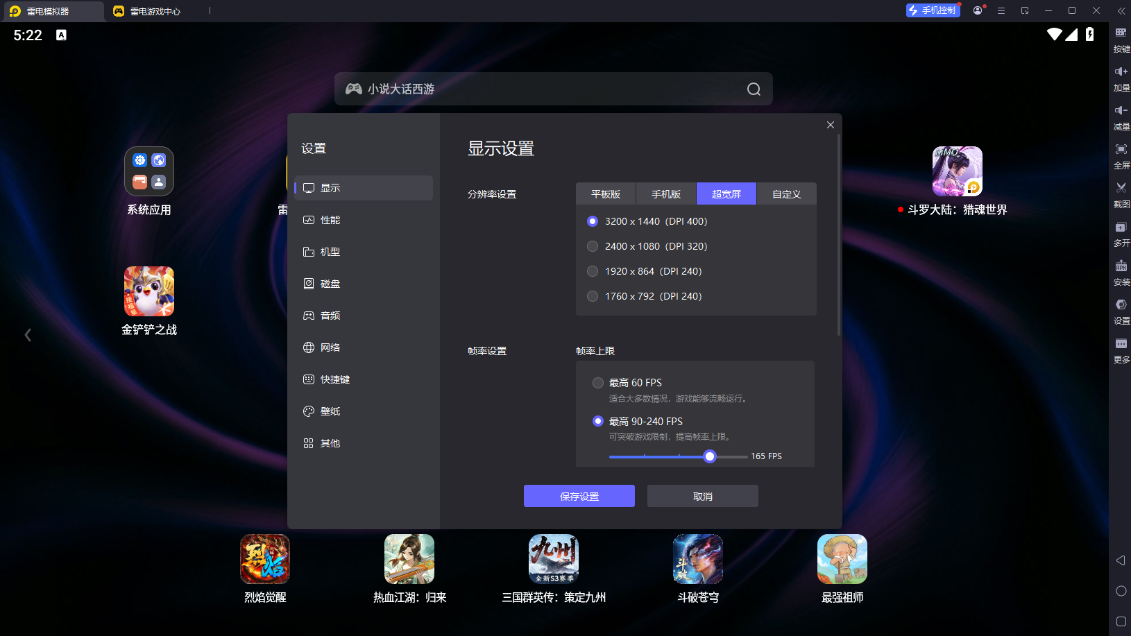
Task: Click the 截图 screenshot scissors icon
Action: 1121,188
